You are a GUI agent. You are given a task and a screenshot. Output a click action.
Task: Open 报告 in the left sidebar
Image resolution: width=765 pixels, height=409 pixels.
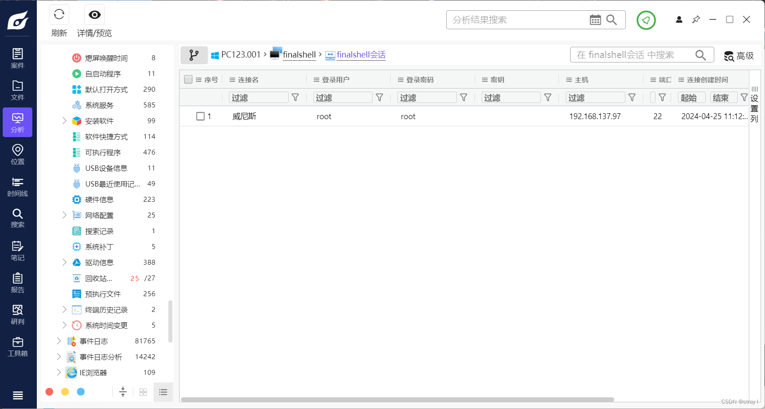coord(18,283)
